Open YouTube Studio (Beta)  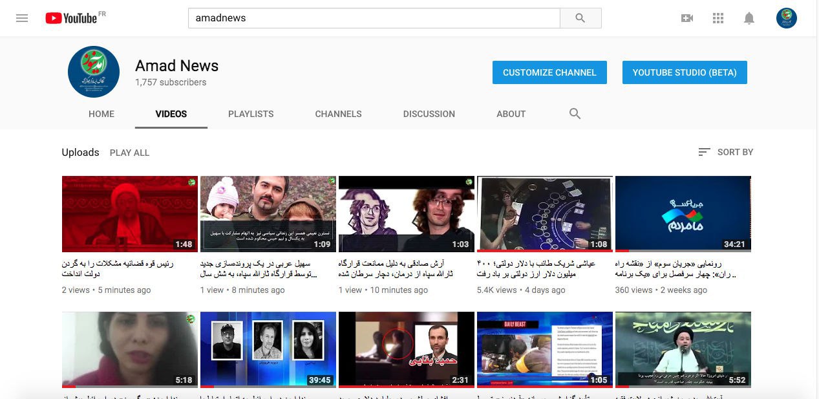coord(685,72)
